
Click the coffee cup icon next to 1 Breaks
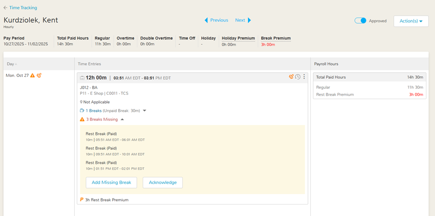coord(82,111)
